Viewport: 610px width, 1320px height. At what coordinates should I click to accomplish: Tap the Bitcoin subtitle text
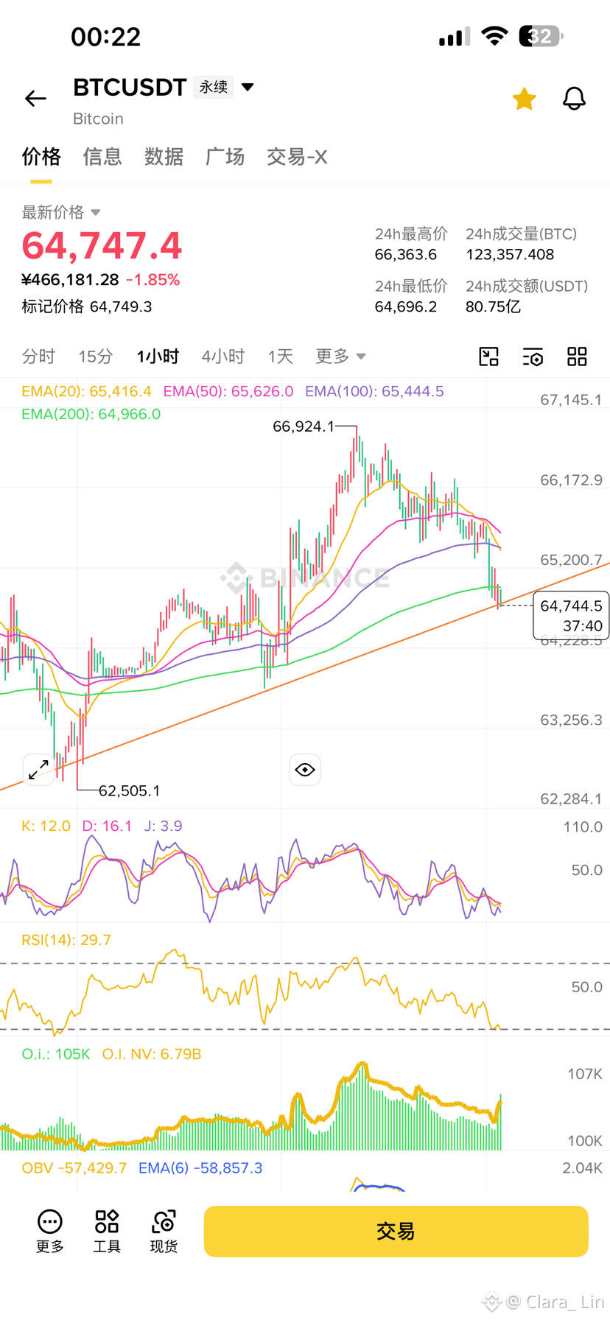(x=98, y=119)
